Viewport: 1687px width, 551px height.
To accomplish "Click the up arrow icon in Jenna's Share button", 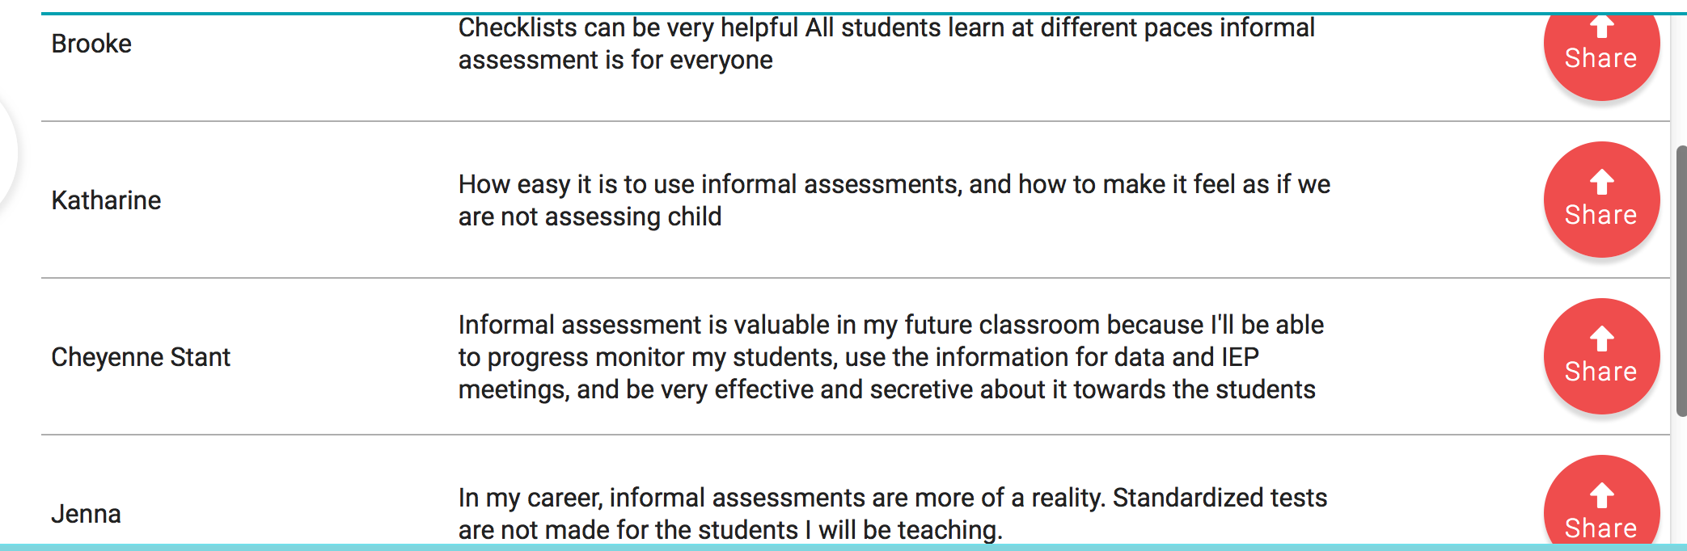I will [x=1601, y=495].
